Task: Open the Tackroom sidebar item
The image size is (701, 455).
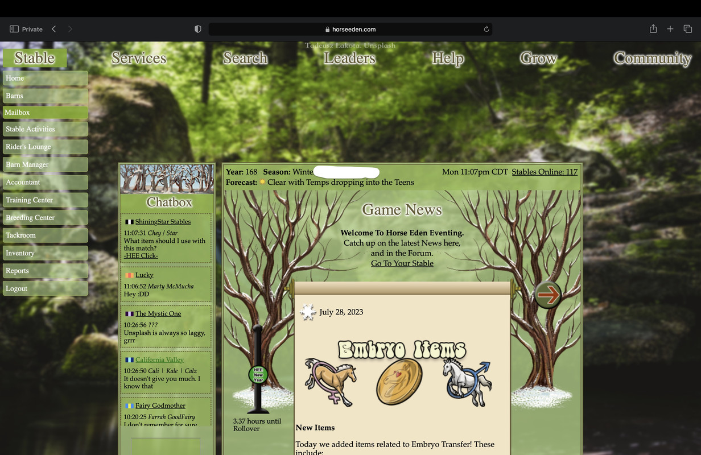Action: click(x=46, y=235)
